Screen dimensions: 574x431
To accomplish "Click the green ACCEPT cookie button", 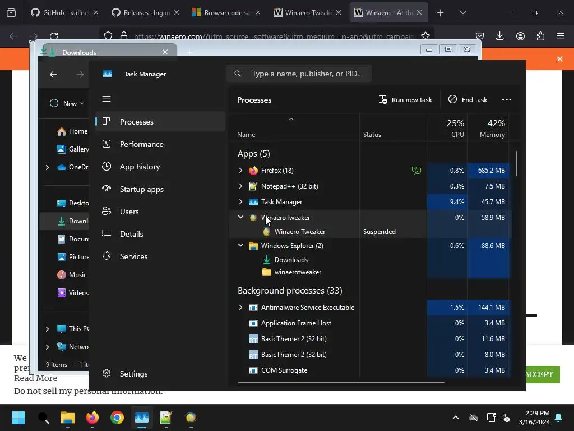I will [543, 374].
